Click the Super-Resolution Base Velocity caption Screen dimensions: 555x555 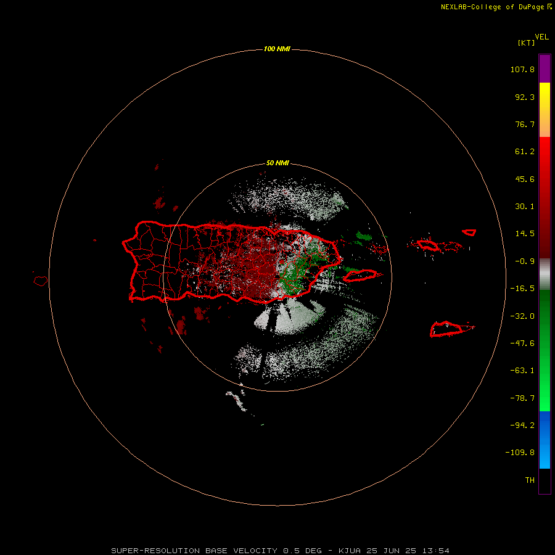click(281, 551)
